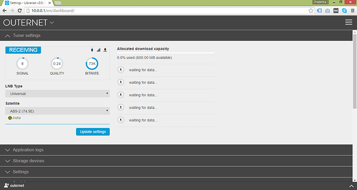357x190 pixels.
Task: Click the signal strength bars icon
Action: [99, 50]
